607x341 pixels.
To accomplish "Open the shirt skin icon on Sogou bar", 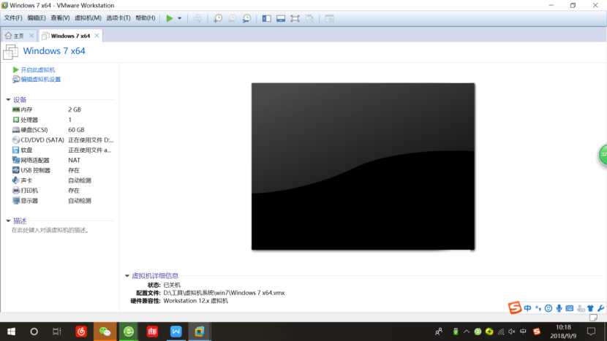I will (590, 308).
